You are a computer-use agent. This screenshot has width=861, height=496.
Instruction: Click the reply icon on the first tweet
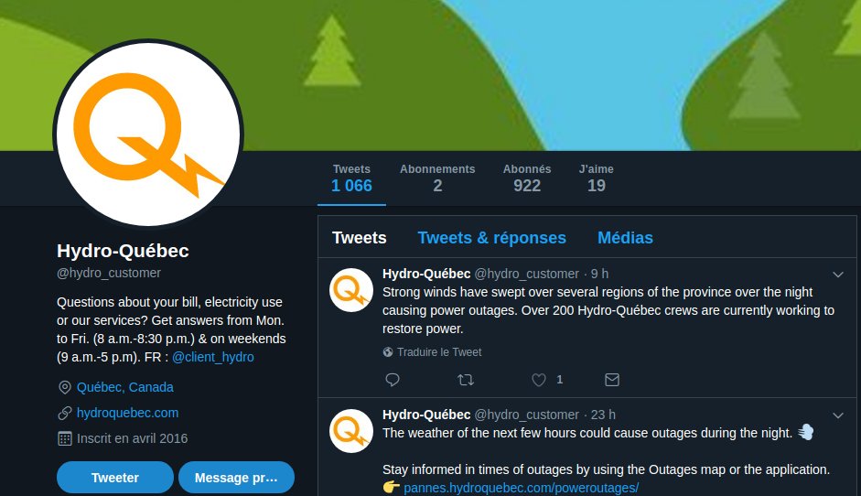coord(392,380)
